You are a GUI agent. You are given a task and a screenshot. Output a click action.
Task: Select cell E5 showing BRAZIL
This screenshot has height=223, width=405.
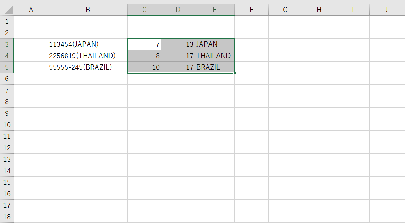point(215,67)
